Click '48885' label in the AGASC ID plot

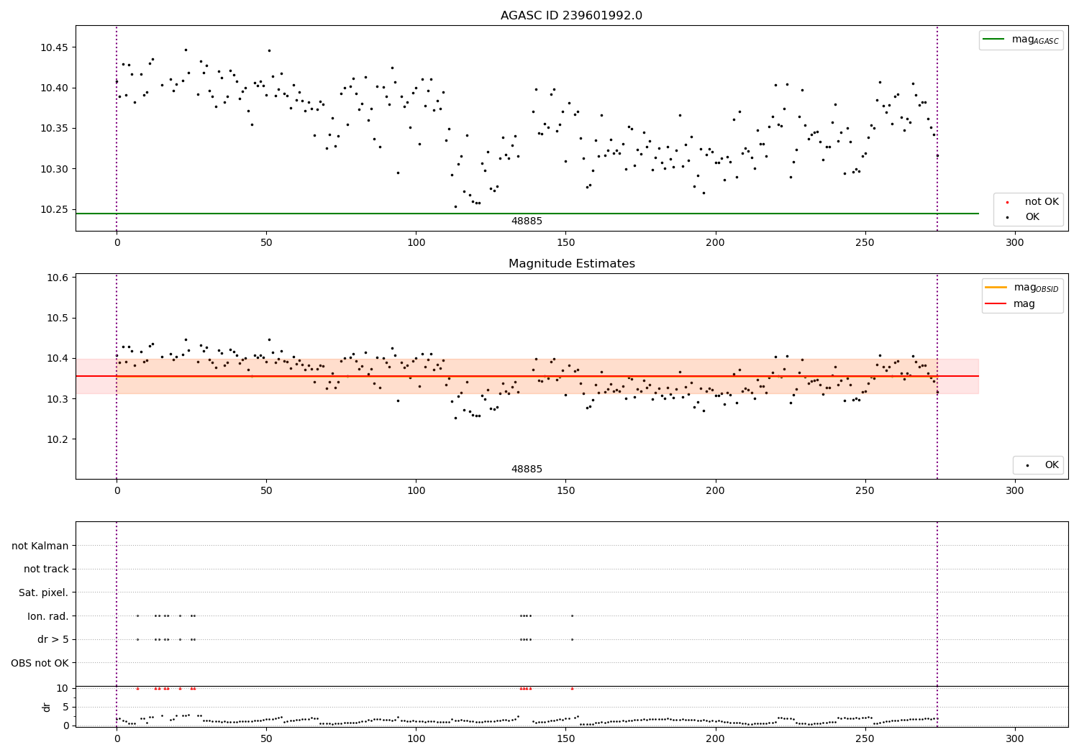527,221
